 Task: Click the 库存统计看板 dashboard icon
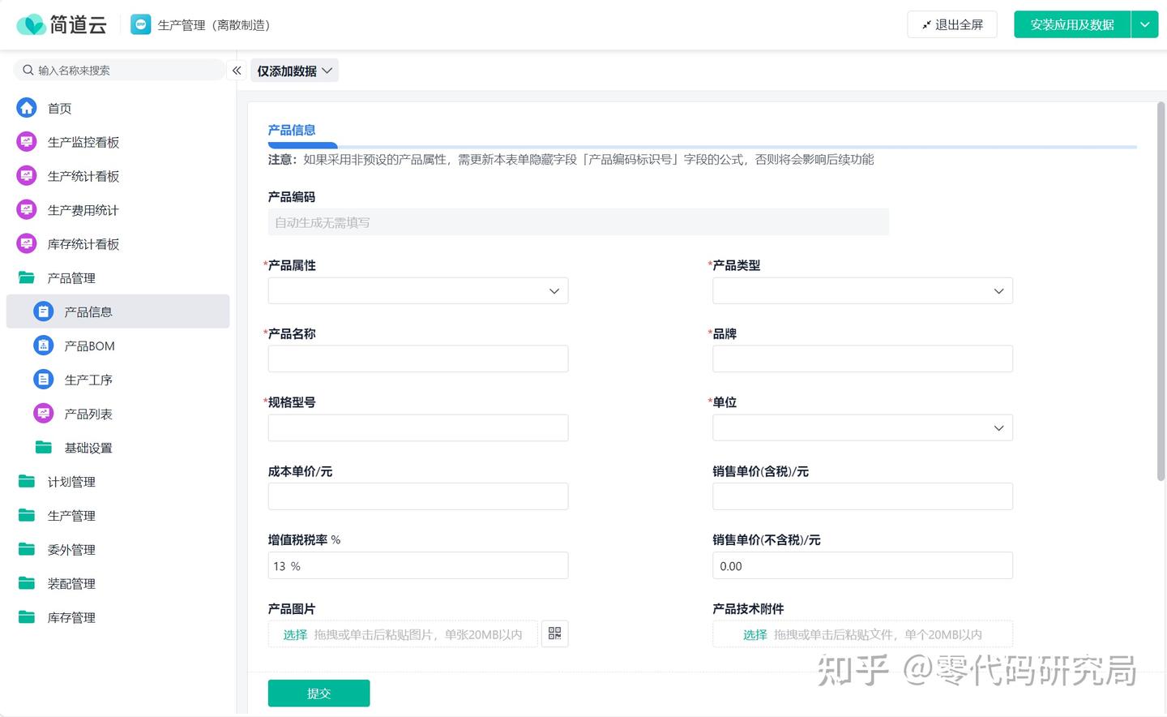[x=27, y=243]
